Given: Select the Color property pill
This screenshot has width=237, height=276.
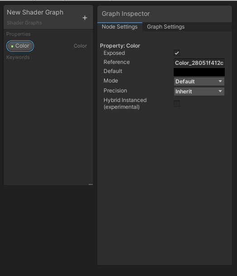Looking at the screenshot, I should pos(20,46).
